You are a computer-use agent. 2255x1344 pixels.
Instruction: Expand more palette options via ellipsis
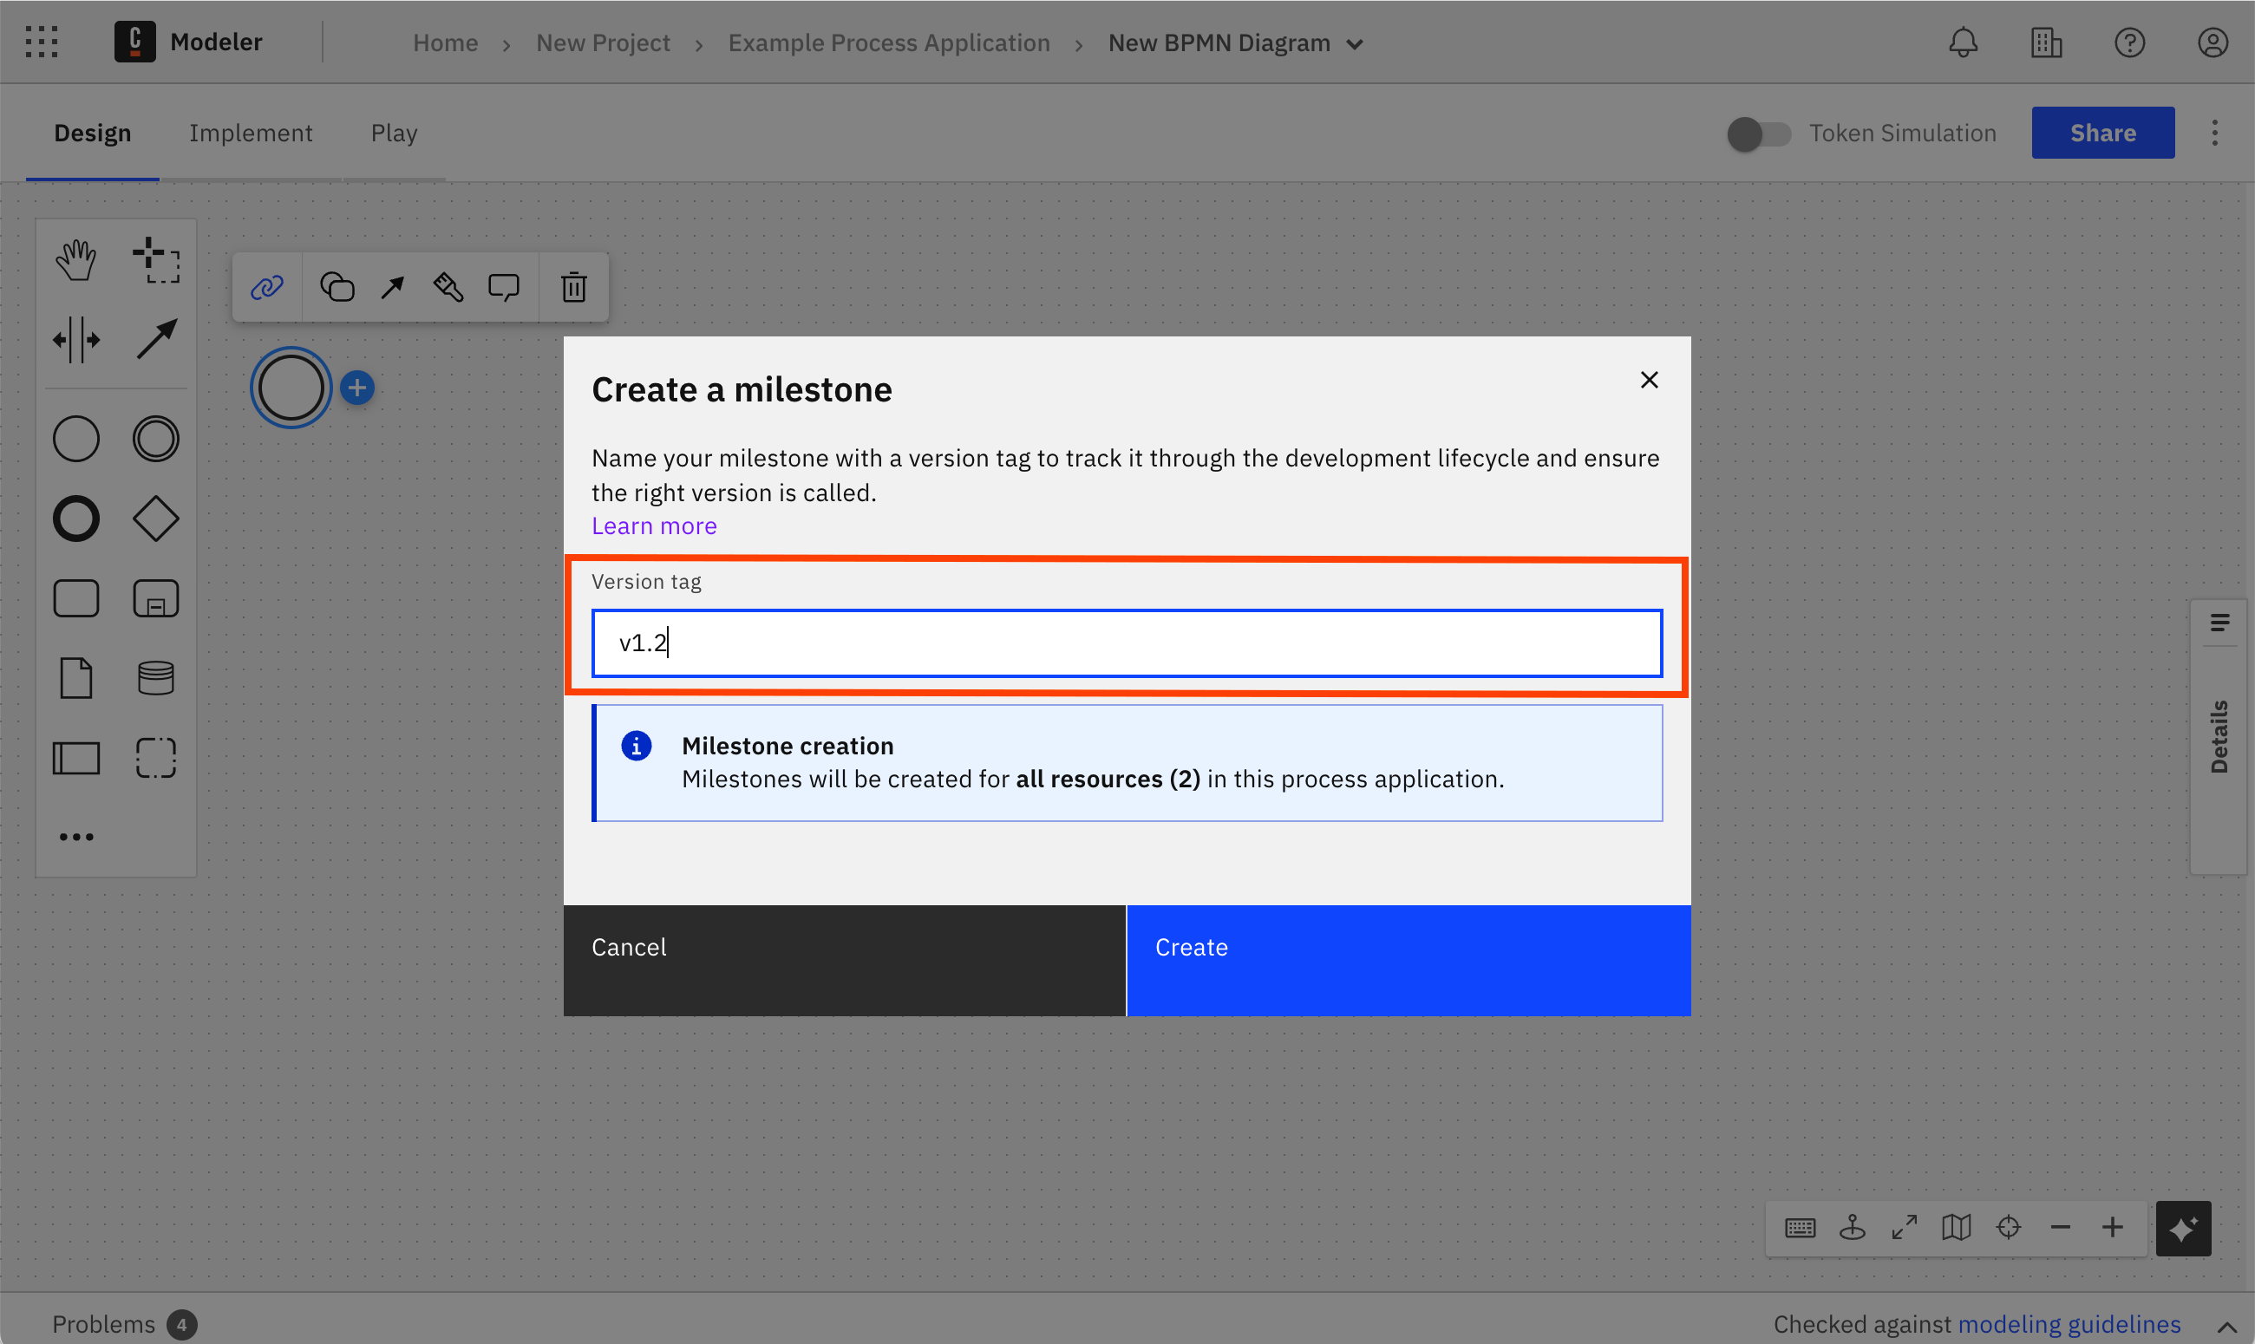coord(76,836)
